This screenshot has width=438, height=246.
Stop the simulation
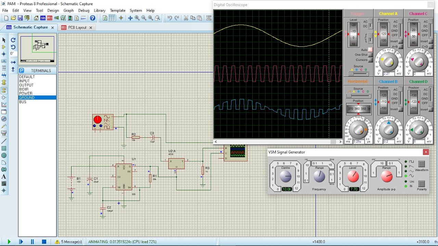point(44,242)
